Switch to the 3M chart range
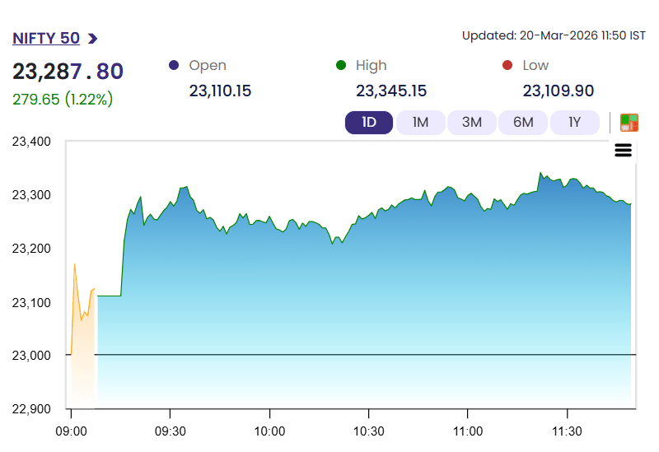This screenshot has width=659, height=452. pos(471,123)
